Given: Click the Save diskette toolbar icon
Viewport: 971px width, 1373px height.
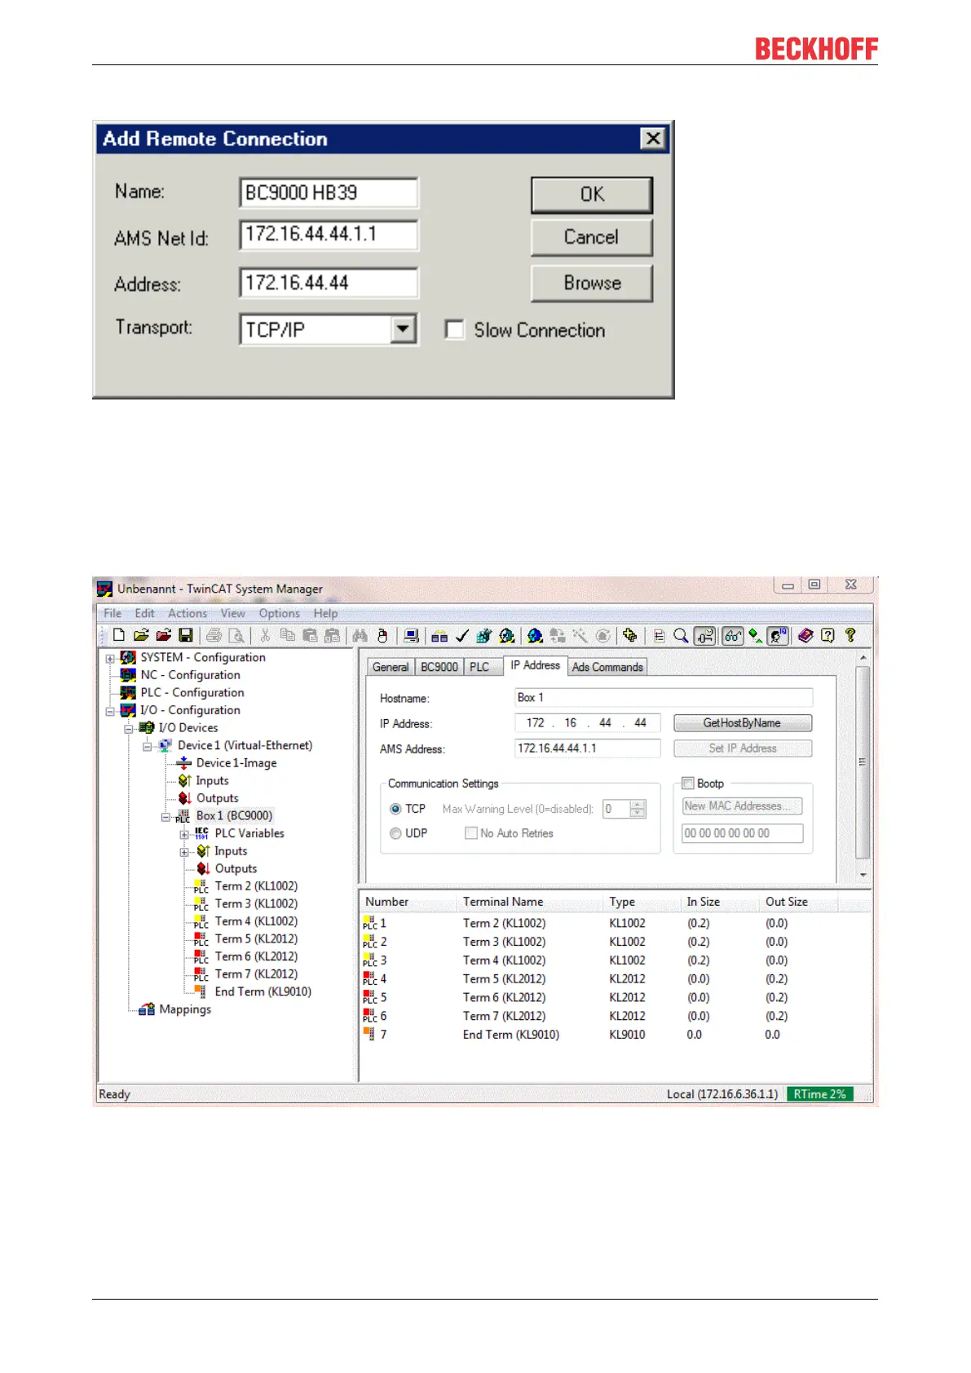Looking at the screenshot, I should click(x=186, y=635).
